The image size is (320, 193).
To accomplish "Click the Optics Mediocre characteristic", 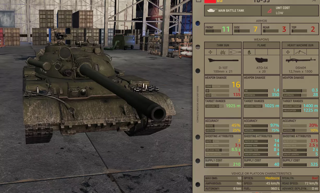I will point(262,178).
